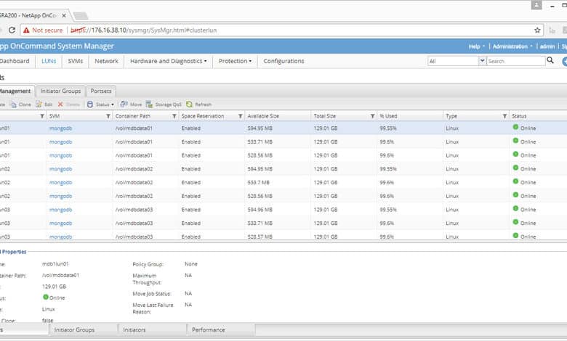Expand Hardware and Diagnostics menu
Image resolution: width=567 pixels, height=341 pixels.
click(169, 62)
